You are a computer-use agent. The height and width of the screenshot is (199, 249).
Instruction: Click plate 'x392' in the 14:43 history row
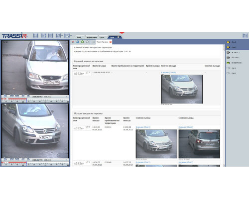82,128
